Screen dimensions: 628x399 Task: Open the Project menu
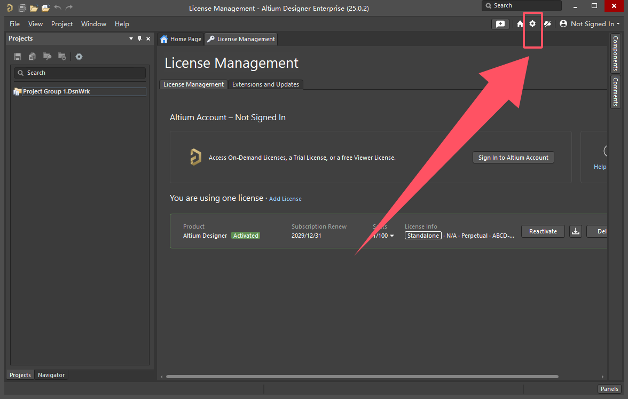62,24
